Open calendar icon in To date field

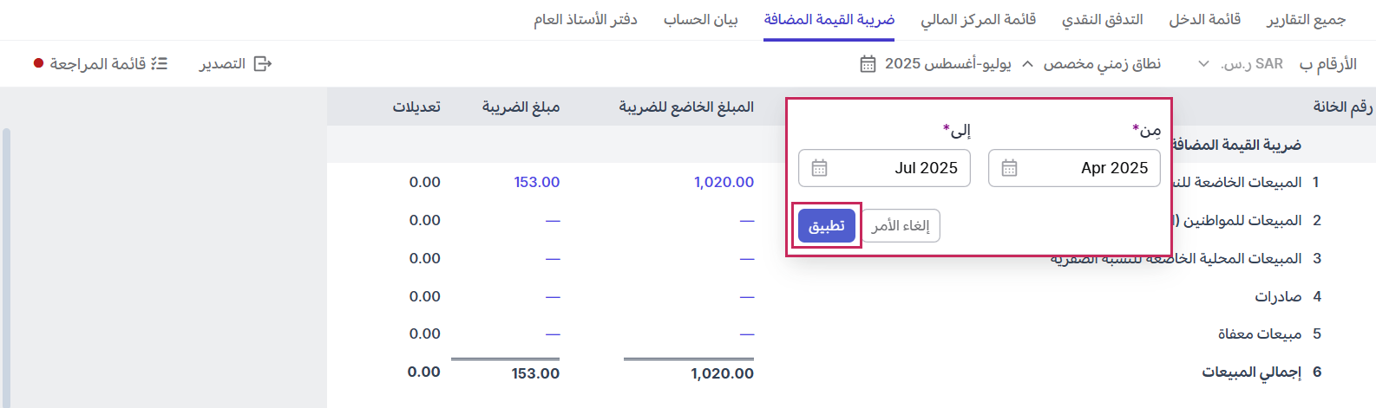pyautogui.click(x=819, y=168)
